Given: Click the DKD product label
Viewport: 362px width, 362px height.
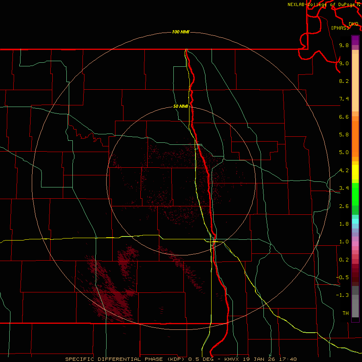Looking at the screenshot, I should pos(353,24).
